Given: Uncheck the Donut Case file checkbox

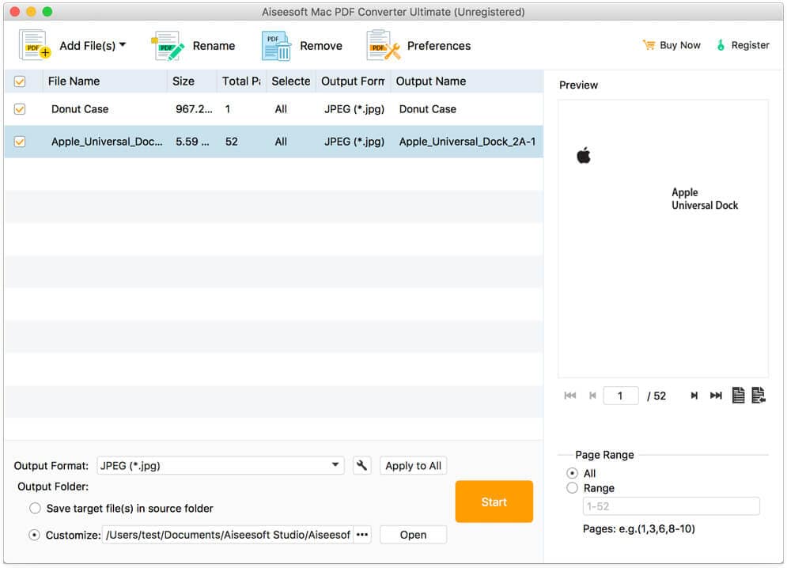Looking at the screenshot, I should 20,108.
